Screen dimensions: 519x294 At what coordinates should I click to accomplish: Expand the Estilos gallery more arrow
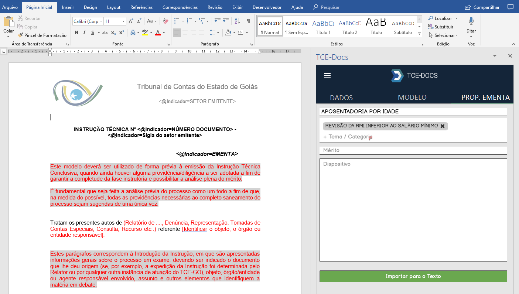[x=419, y=34]
